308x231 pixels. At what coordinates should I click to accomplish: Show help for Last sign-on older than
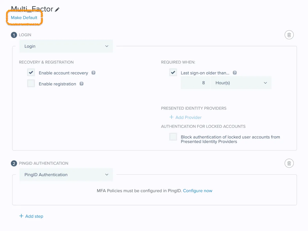coord(235,73)
